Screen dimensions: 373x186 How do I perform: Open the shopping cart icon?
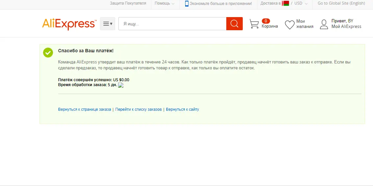[254, 24]
